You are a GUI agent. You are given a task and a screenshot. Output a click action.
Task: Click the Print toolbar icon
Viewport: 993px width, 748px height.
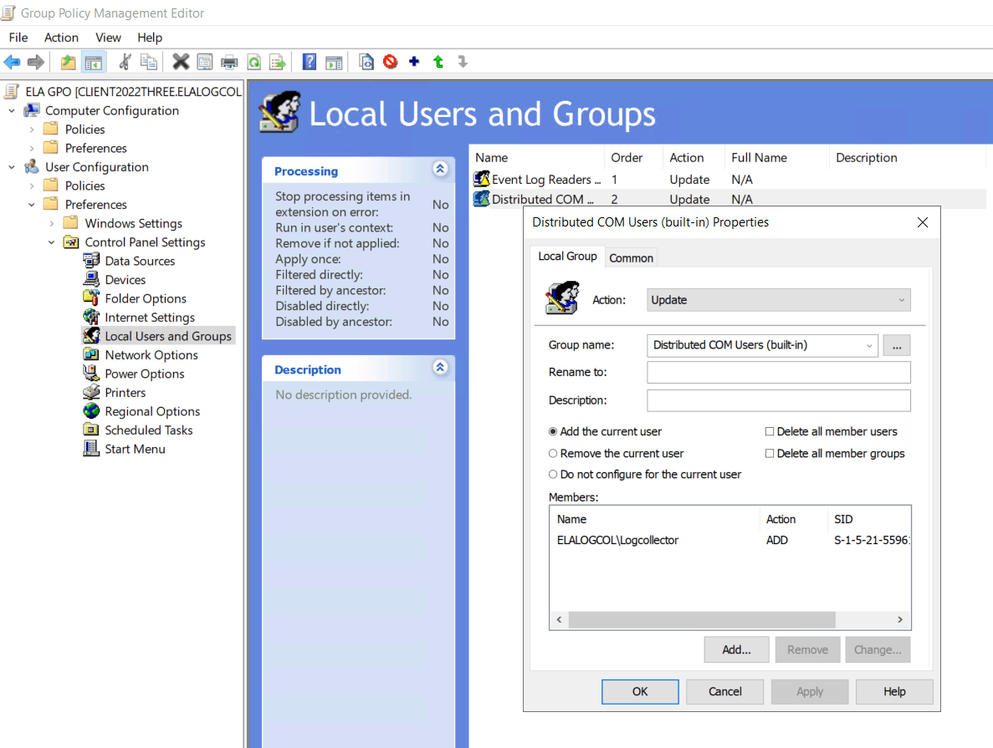tap(228, 62)
